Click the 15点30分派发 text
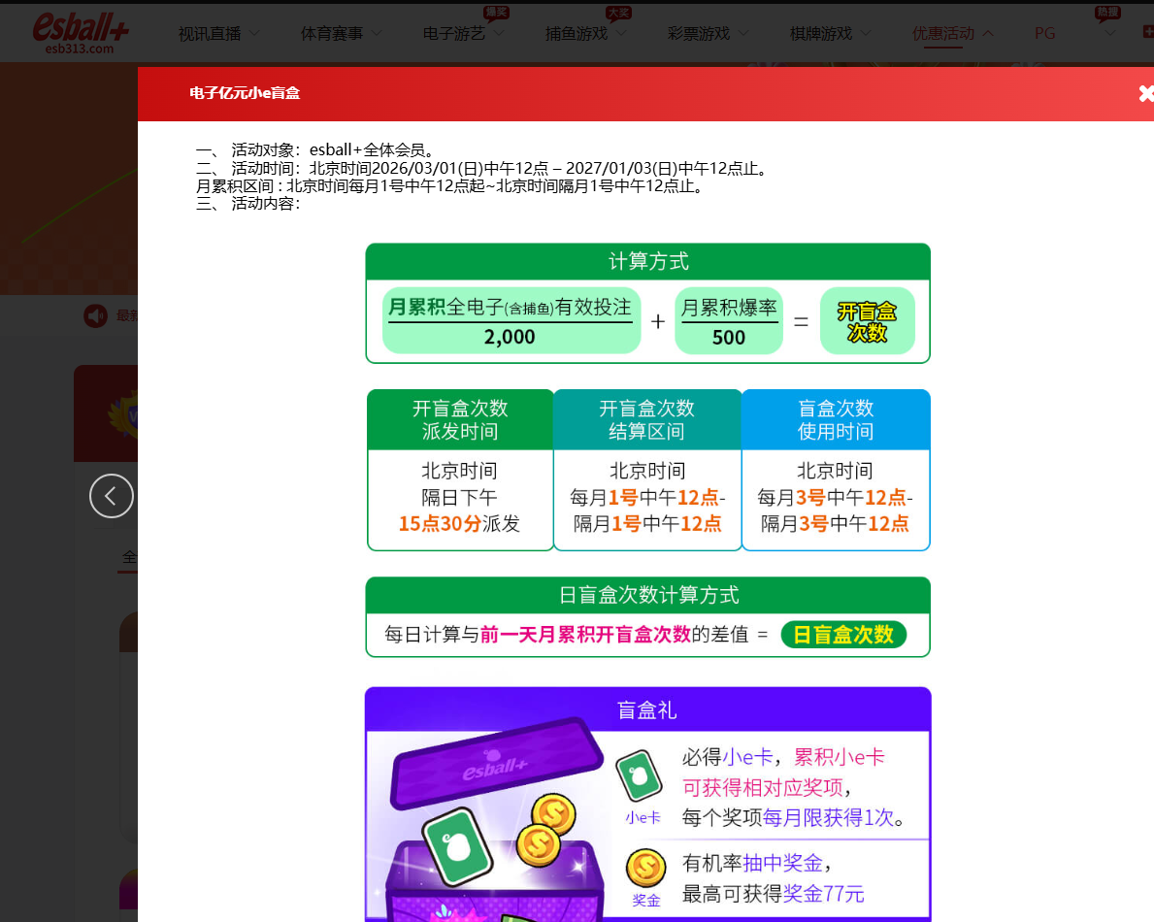Screen dimensions: 1154x922 click(x=459, y=523)
